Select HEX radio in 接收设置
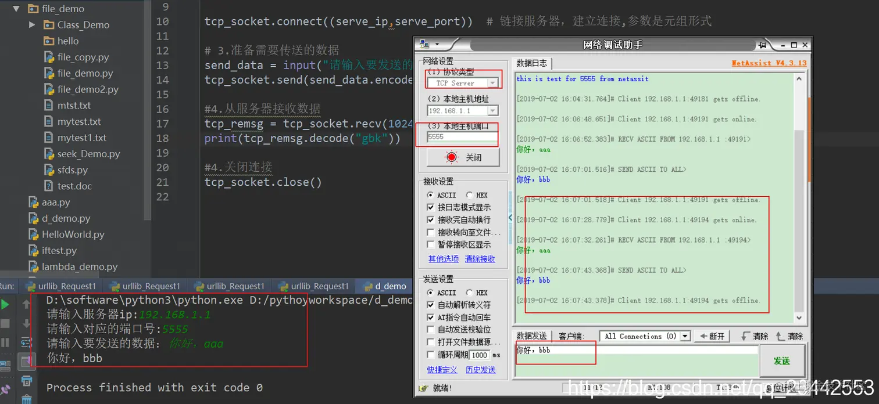The image size is (879, 404). (x=469, y=195)
